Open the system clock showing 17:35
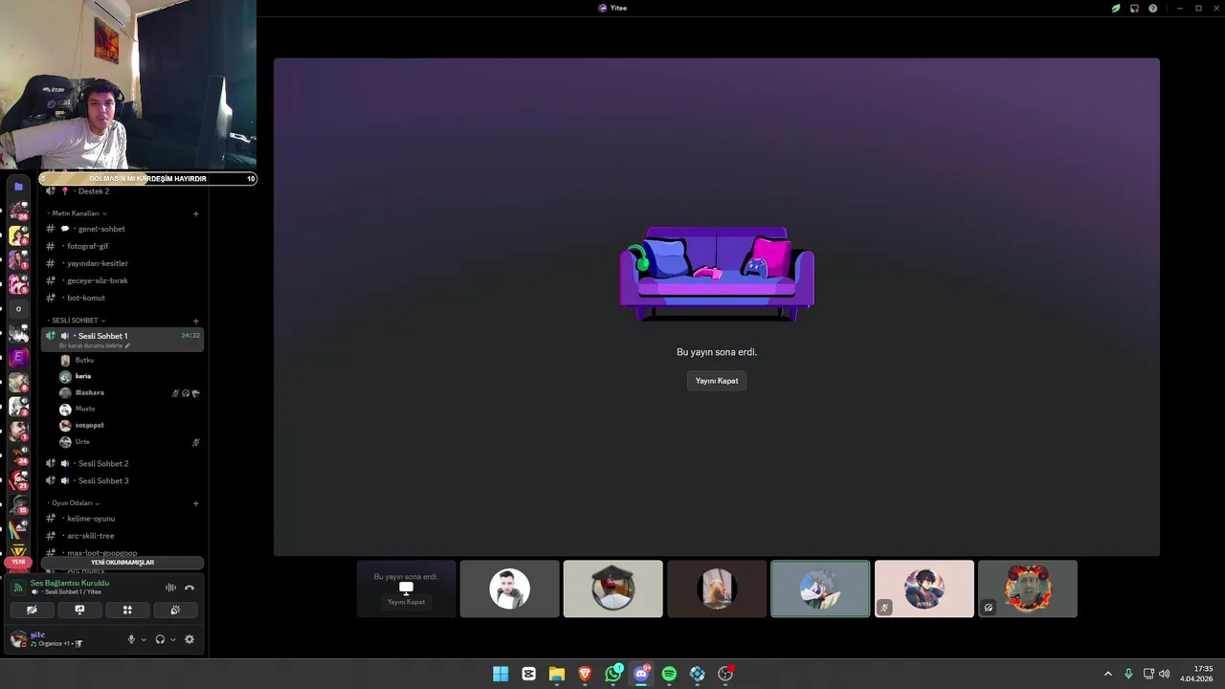 click(x=1197, y=674)
